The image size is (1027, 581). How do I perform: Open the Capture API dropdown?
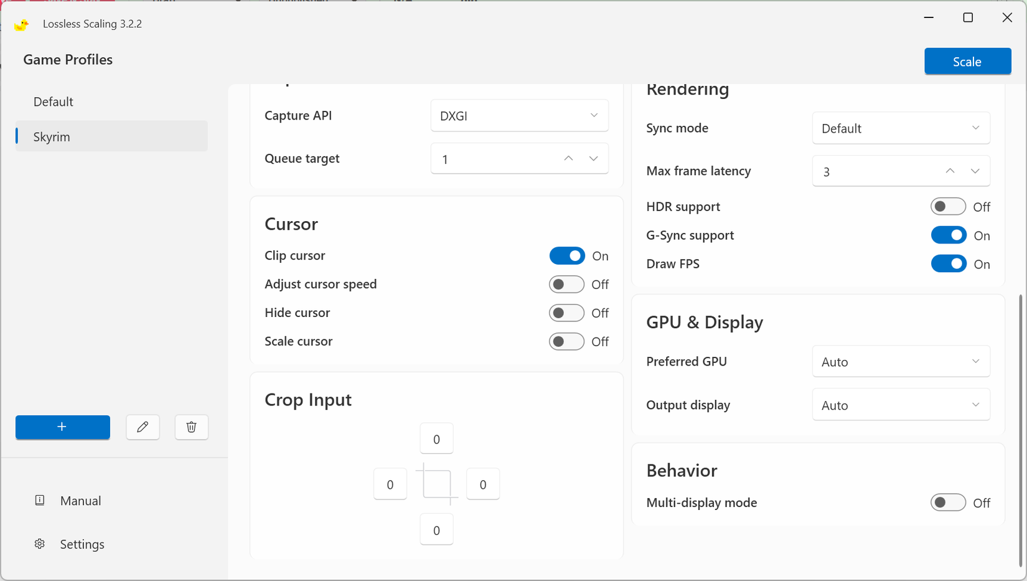coord(519,115)
